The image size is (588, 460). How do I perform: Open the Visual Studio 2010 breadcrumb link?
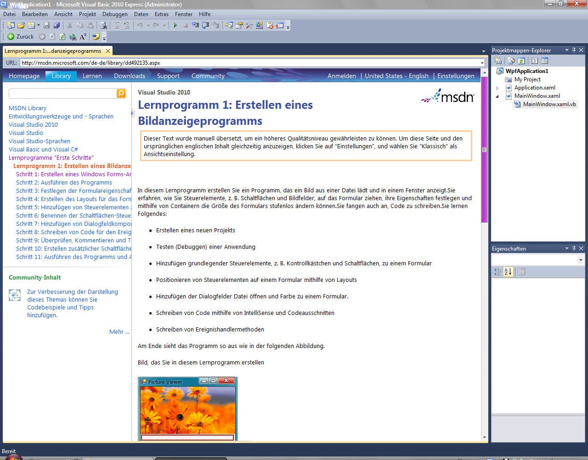pos(33,124)
